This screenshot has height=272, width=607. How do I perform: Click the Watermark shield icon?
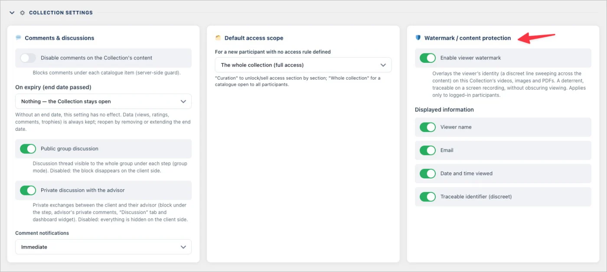click(x=418, y=38)
